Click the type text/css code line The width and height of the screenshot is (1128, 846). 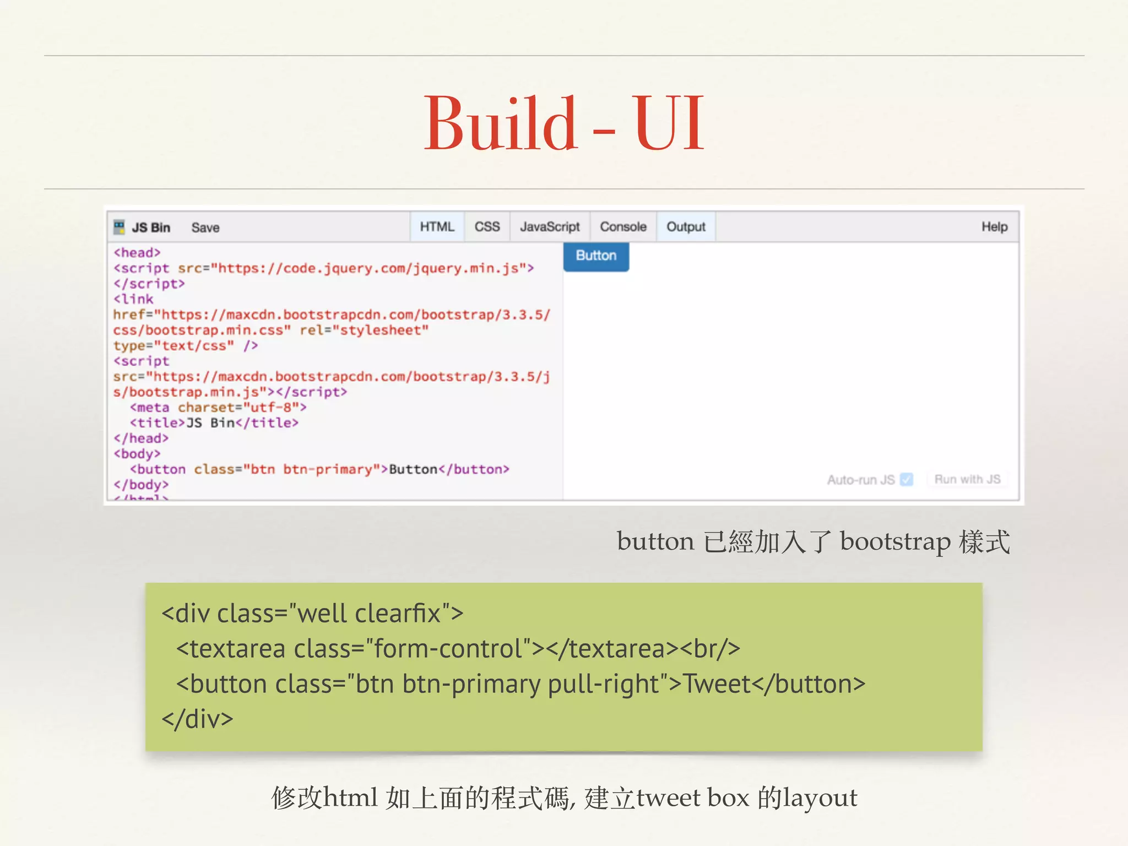(186, 346)
